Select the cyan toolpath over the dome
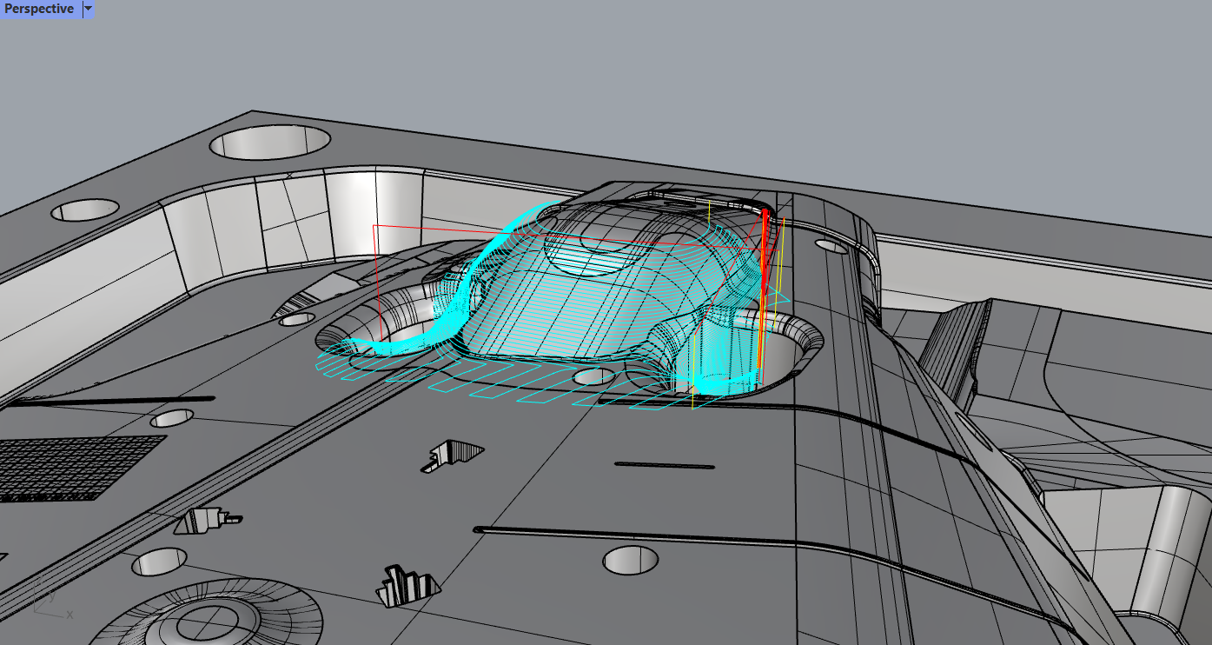The width and height of the screenshot is (1212, 645). pos(556,304)
